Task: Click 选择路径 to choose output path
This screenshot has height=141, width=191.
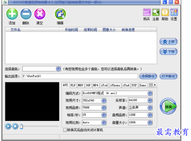Action: 148,76
